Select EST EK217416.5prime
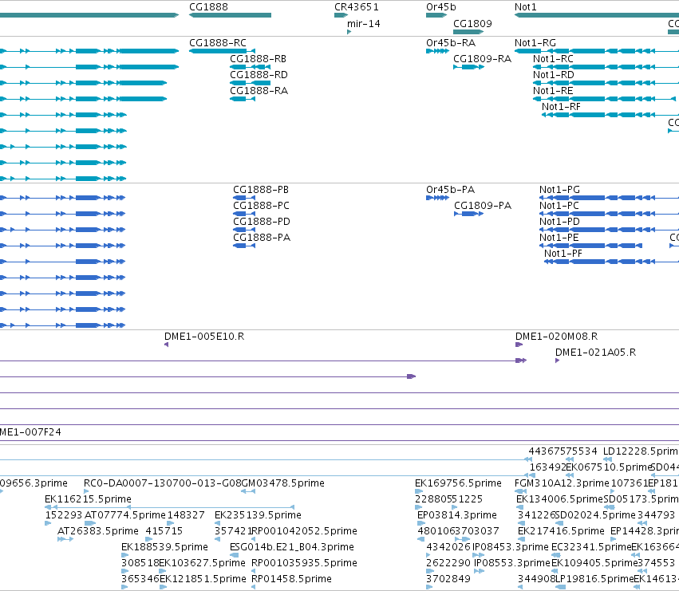The width and height of the screenshot is (679, 591). [561, 531]
